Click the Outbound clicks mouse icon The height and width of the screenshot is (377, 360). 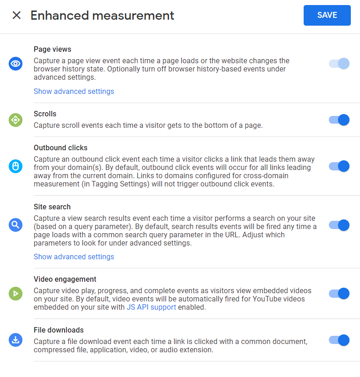click(15, 166)
